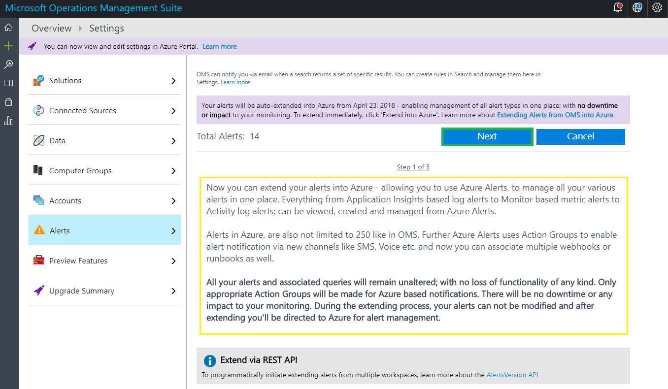Image resolution: width=668 pixels, height=389 pixels.
Task: Open the Home icon in left sidebar
Action: tap(8, 27)
